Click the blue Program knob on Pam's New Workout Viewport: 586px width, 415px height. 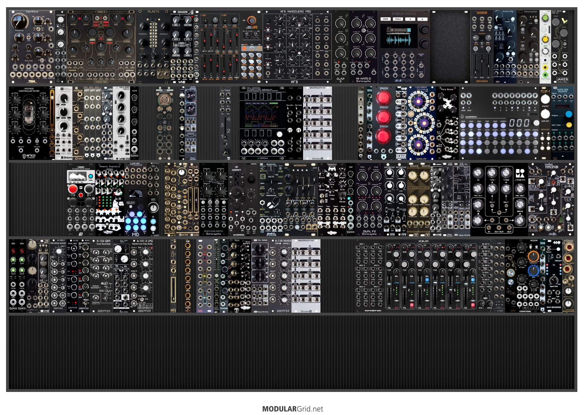tap(568, 114)
